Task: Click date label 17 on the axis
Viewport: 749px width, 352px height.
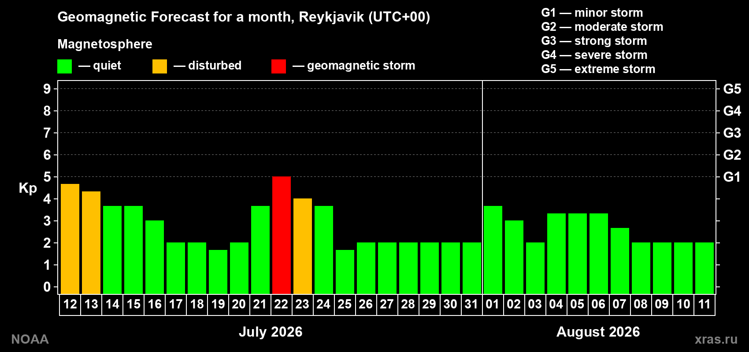Action: point(175,304)
